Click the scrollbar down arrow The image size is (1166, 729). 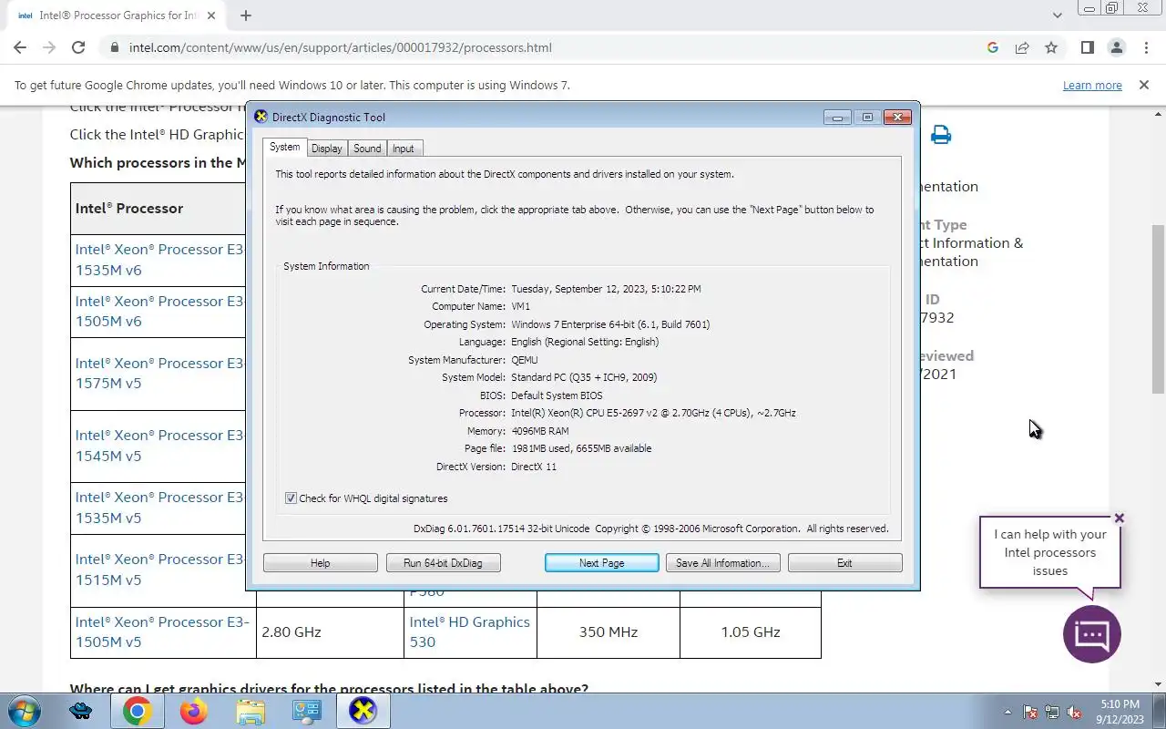(x=1158, y=684)
